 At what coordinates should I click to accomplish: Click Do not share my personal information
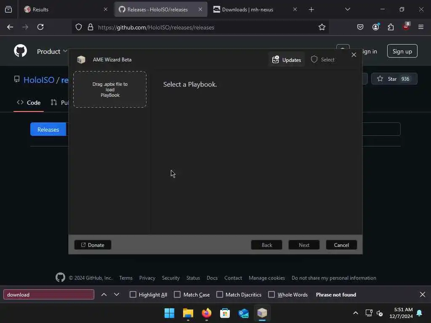pos(334,278)
